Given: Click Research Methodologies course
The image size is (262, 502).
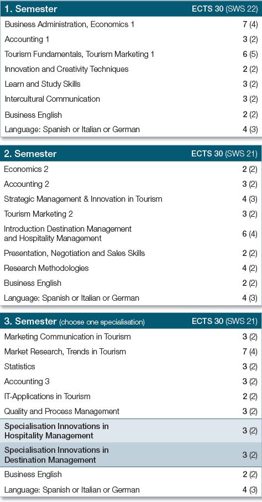Looking at the screenshot, I should (x=131, y=268).
